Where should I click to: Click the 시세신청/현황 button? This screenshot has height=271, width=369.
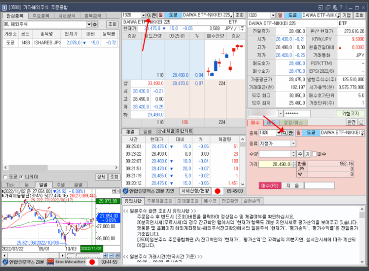tap(195, 191)
